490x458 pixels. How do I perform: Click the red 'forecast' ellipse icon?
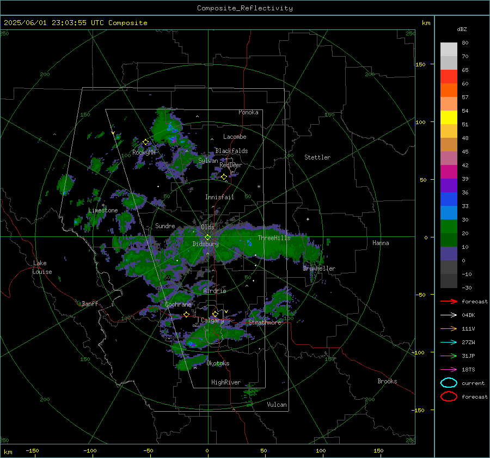pos(449,396)
